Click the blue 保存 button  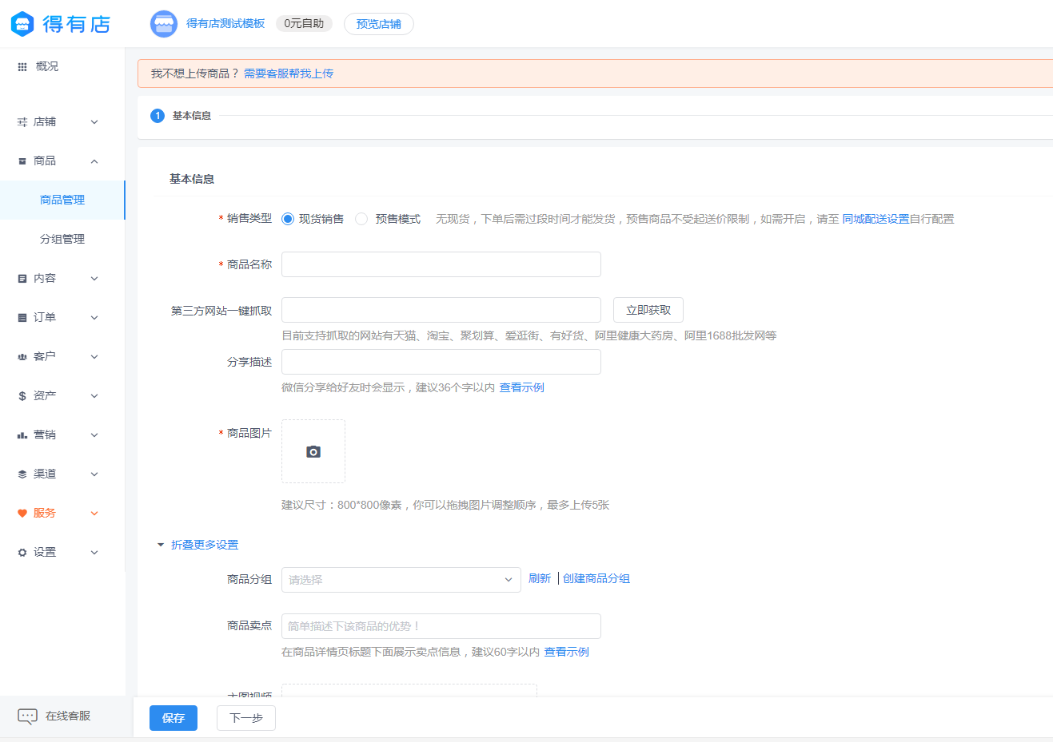tap(174, 718)
